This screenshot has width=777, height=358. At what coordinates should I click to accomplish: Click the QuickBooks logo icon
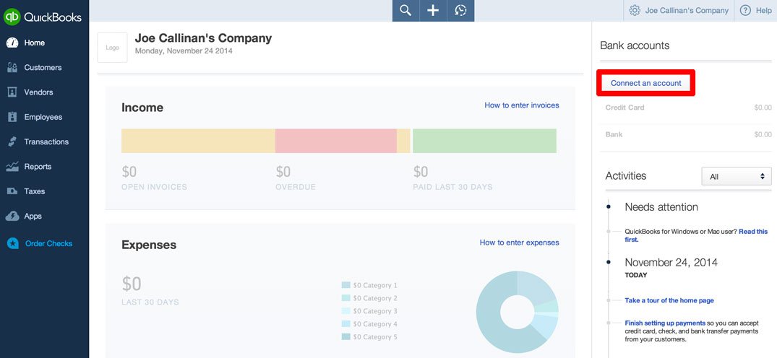point(12,17)
